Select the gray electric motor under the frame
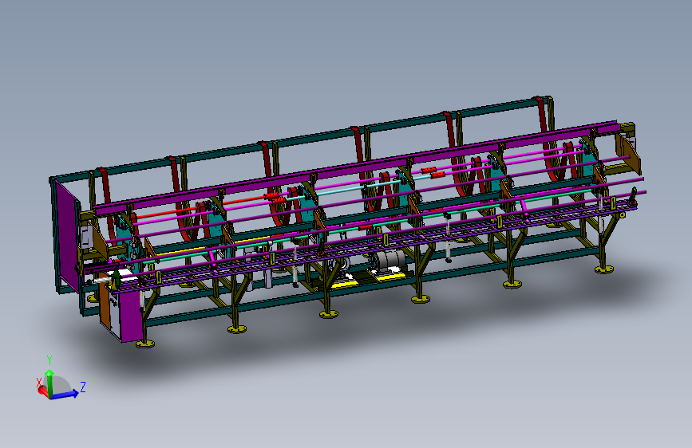 [389, 262]
